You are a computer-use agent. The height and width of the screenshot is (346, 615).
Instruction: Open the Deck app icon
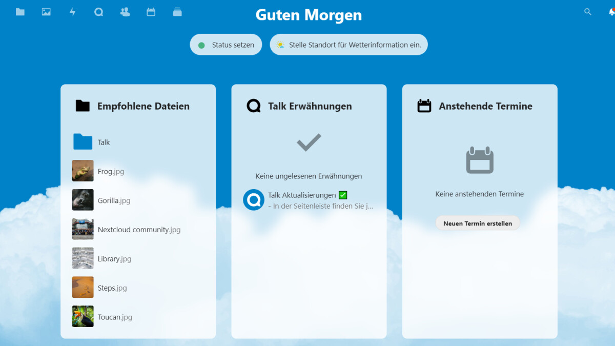pos(177,12)
